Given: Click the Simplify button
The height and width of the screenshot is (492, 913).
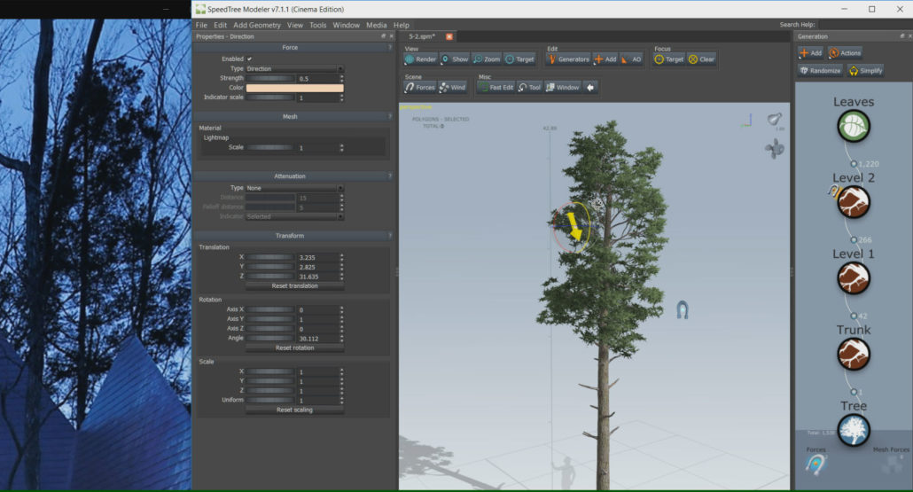Looking at the screenshot, I should pyautogui.click(x=866, y=70).
